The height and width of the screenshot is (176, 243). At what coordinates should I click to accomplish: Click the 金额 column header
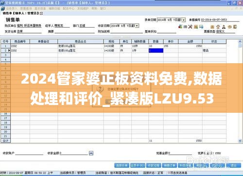point(190,41)
